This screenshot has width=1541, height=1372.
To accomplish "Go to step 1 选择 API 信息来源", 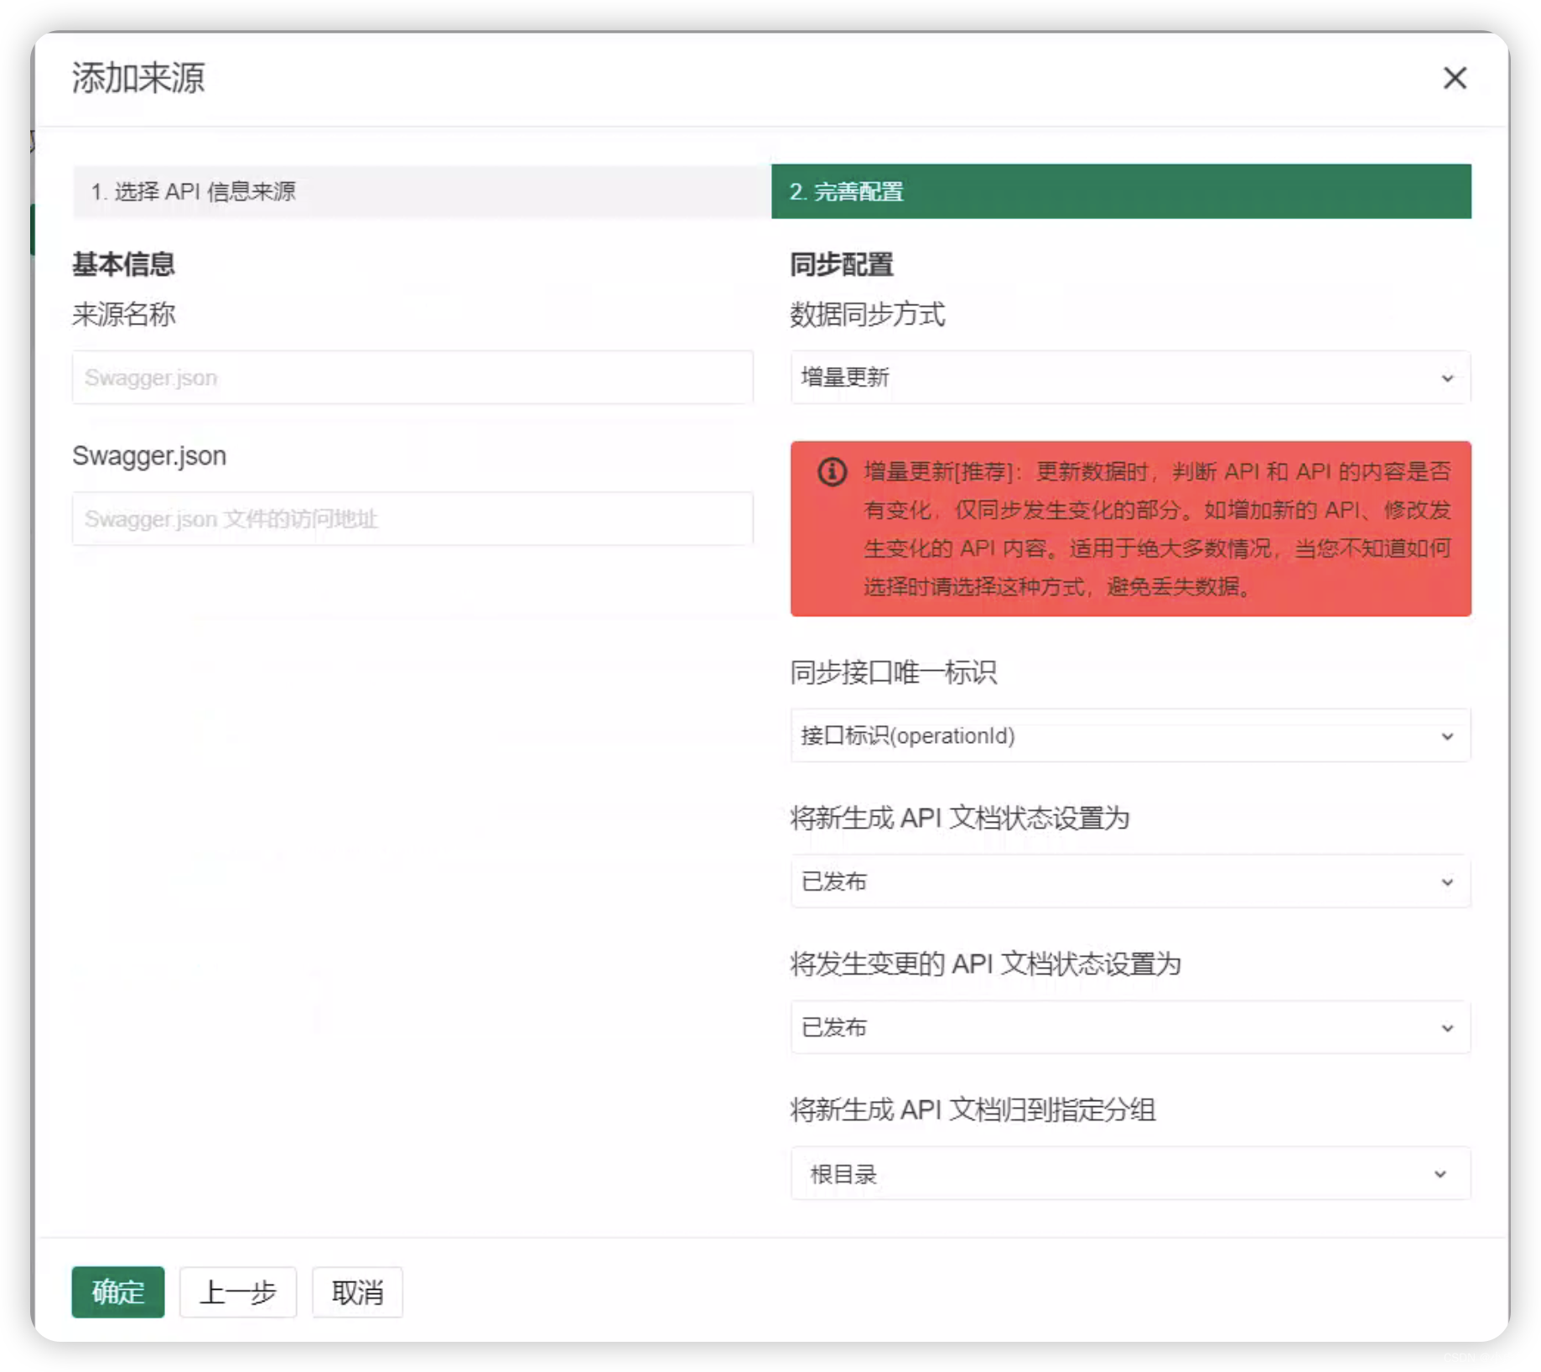I will pyautogui.click(x=421, y=191).
